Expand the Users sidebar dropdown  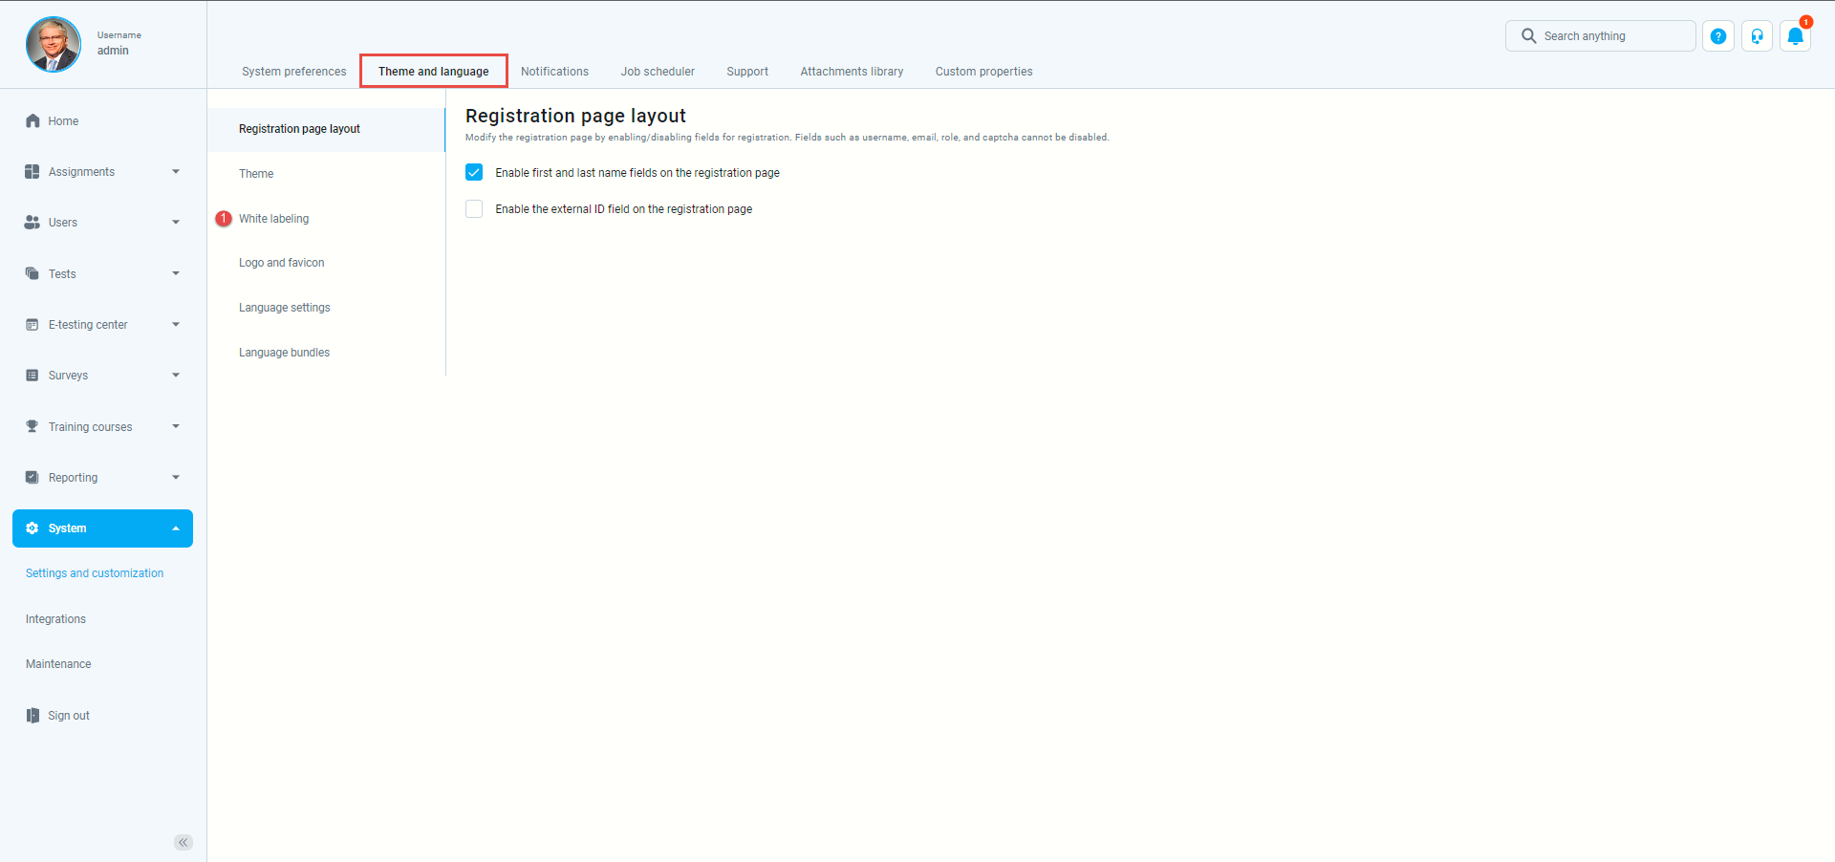click(x=176, y=223)
